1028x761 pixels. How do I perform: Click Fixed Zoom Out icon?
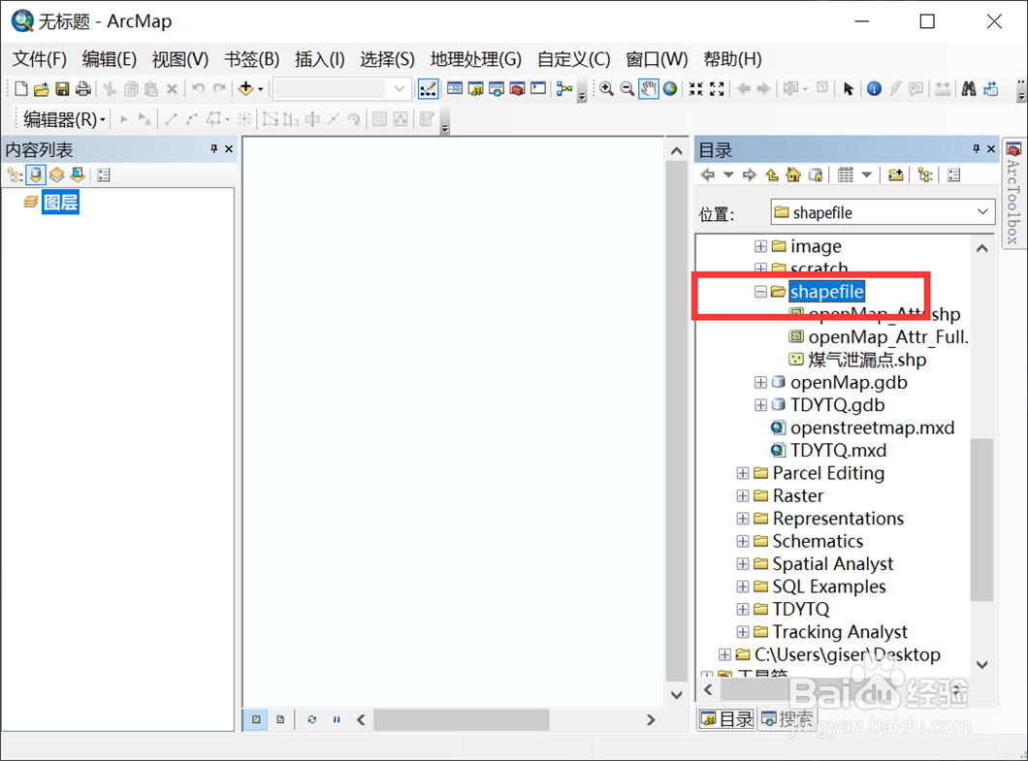(717, 88)
